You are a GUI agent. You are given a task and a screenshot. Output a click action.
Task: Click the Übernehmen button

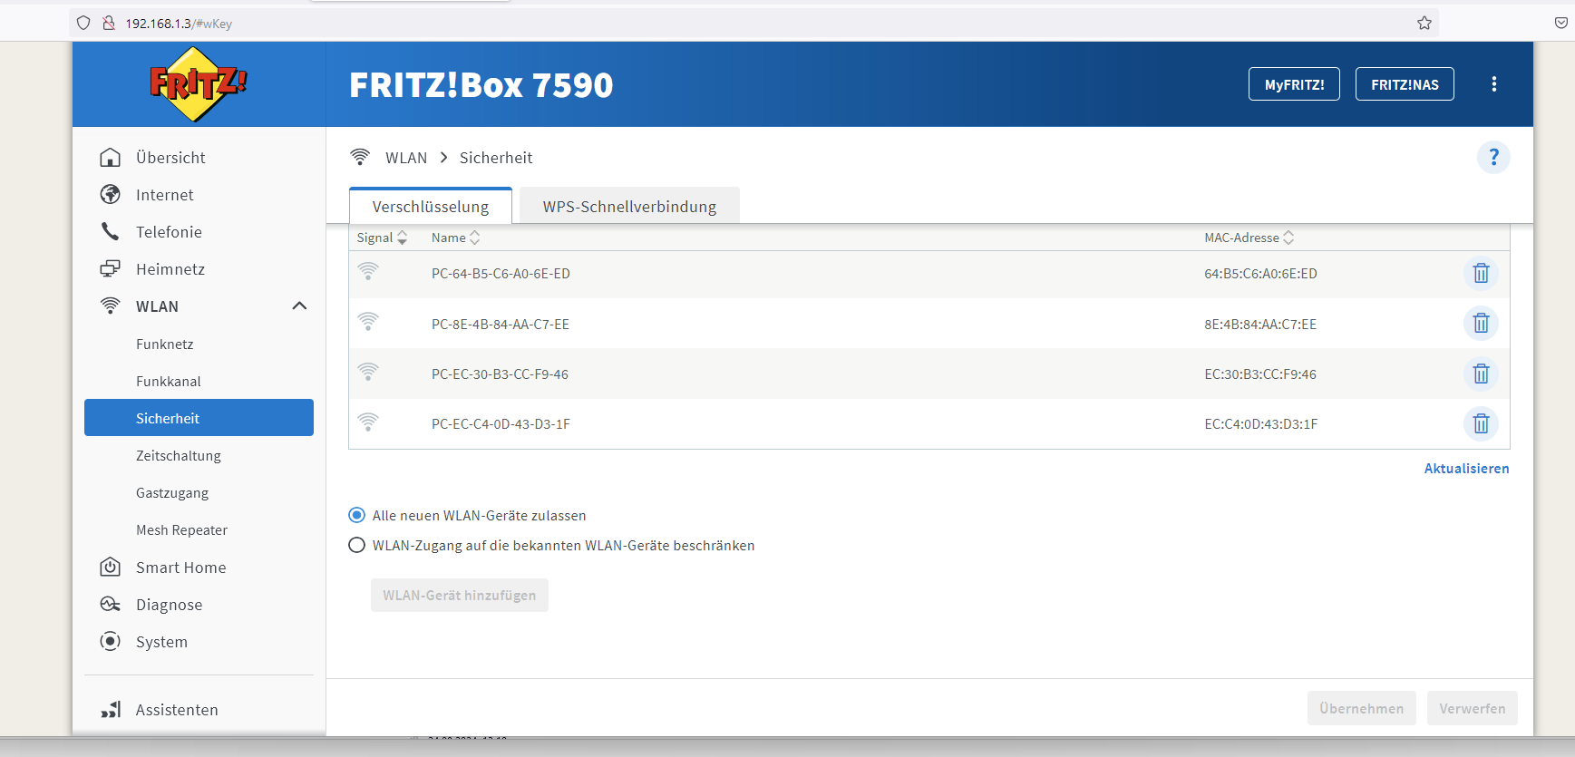tap(1361, 708)
